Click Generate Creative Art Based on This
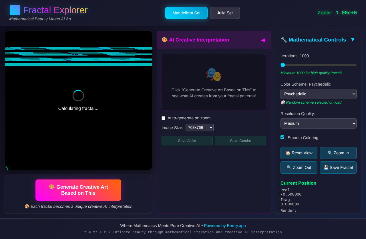 click(78, 190)
